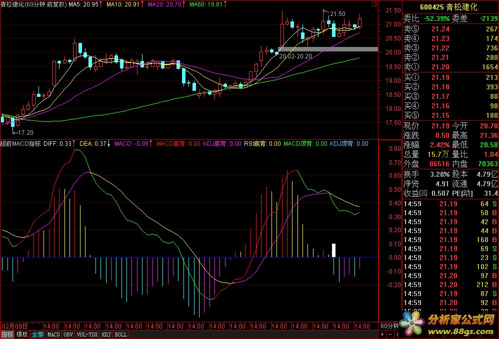Select the 卖③ 21.22 order row
The height and width of the screenshot is (339, 499).
[450, 48]
